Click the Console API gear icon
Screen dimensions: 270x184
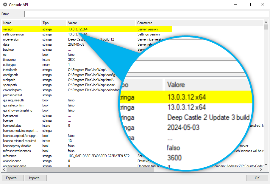click(x=5, y=5)
